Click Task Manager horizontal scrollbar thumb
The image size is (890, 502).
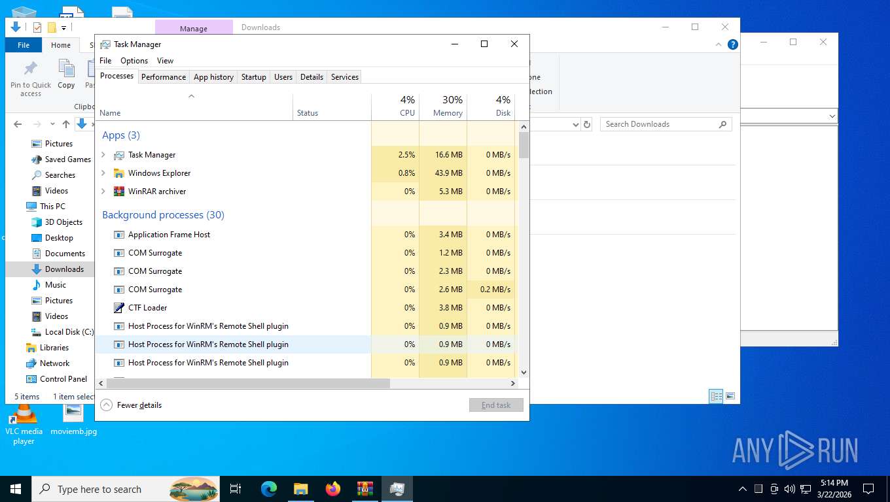[247, 384]
